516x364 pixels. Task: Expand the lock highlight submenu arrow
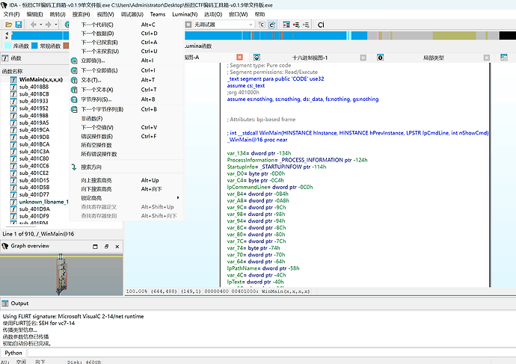tap(178, 197)
